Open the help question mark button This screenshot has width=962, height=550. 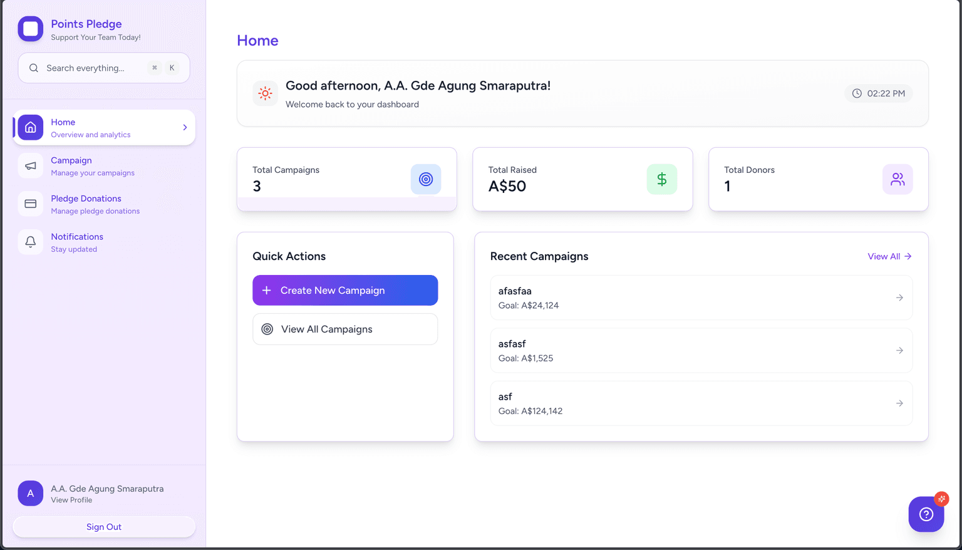tap(926, 514)
